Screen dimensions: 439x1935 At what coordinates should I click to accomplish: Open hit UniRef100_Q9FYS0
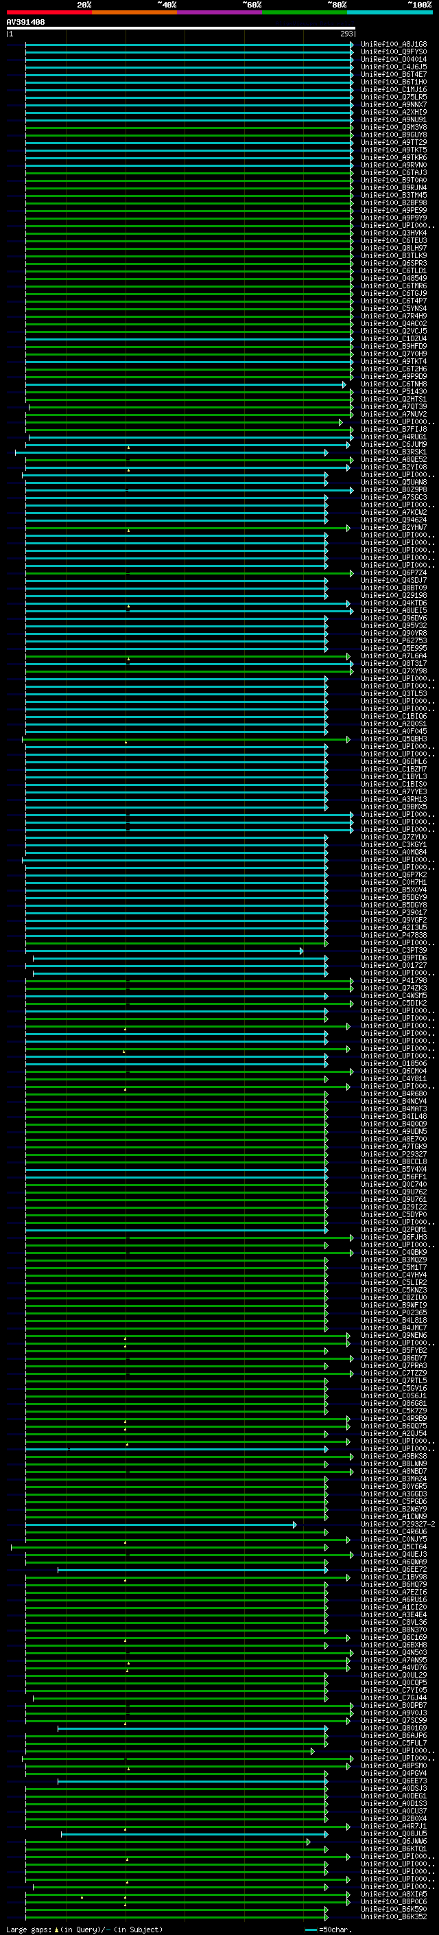tap(394, 52)
